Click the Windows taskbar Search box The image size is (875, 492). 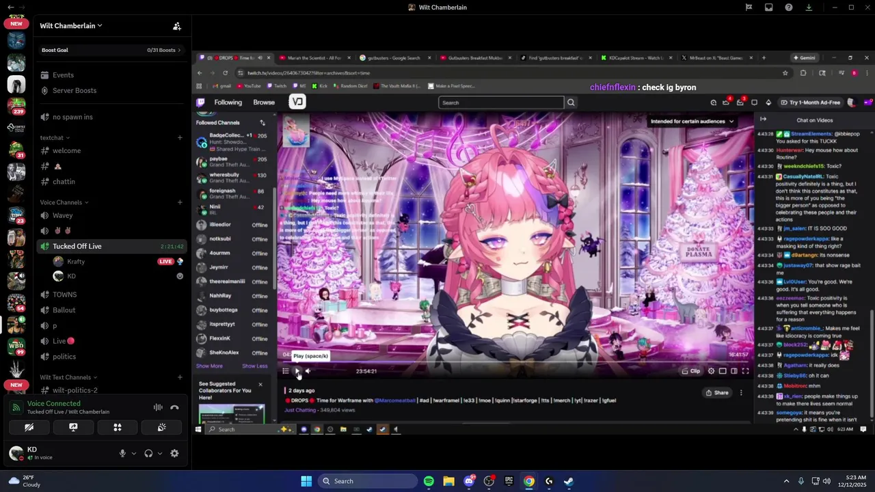pos(368,481)
